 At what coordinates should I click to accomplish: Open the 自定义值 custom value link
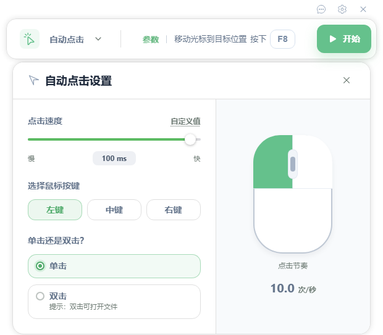click(185, 122)
